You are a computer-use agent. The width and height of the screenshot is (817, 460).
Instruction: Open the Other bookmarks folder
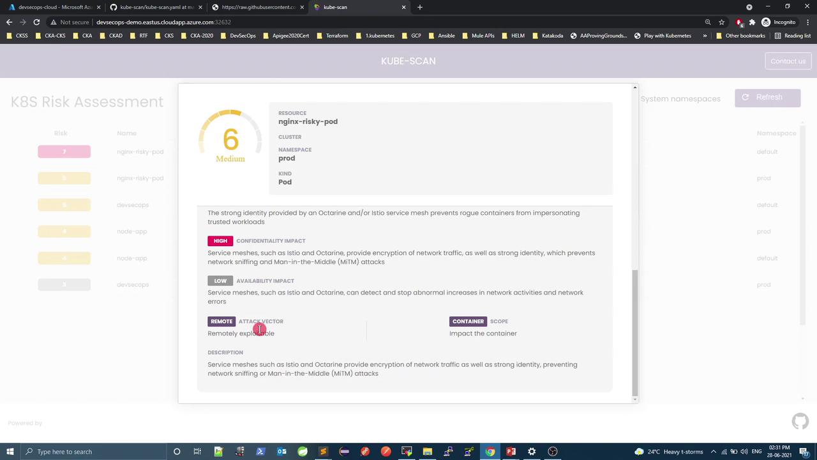(x=740, y=36)
